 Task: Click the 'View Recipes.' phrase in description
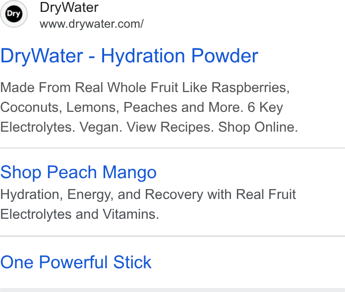(x=170, y=127)
